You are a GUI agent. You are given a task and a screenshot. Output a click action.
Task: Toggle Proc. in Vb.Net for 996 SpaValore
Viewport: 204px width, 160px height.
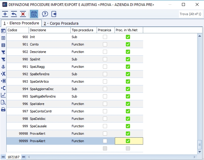click(x=128, y=104)
